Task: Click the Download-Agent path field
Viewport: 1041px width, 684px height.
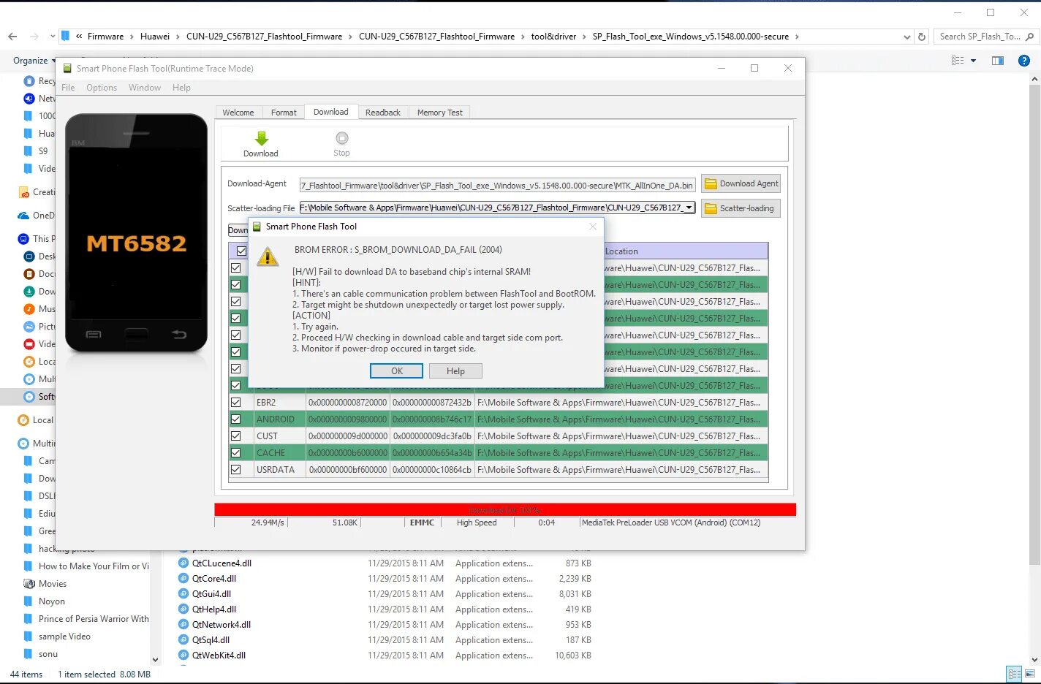Action: pos(497,186)
